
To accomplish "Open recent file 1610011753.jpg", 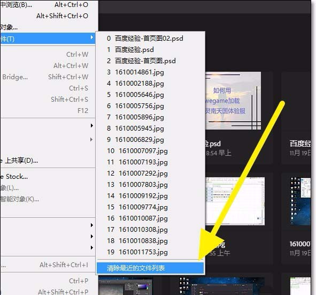I will (150, 252).
